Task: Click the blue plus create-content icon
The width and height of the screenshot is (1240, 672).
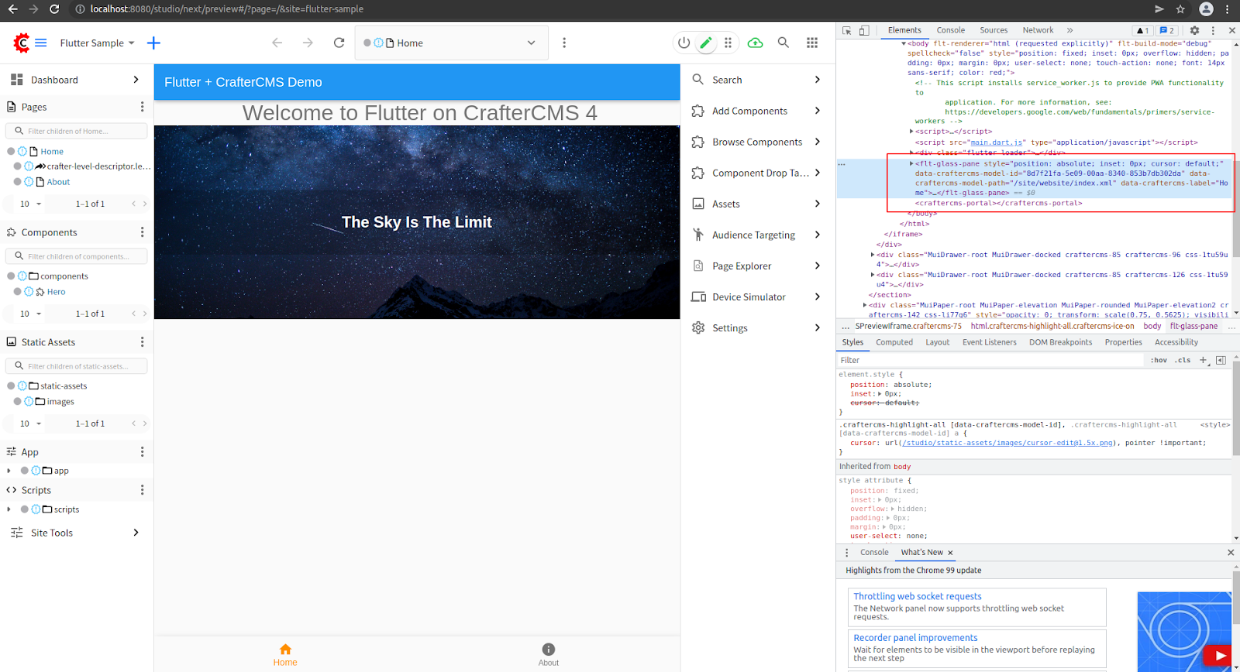Action: [153, 43]
